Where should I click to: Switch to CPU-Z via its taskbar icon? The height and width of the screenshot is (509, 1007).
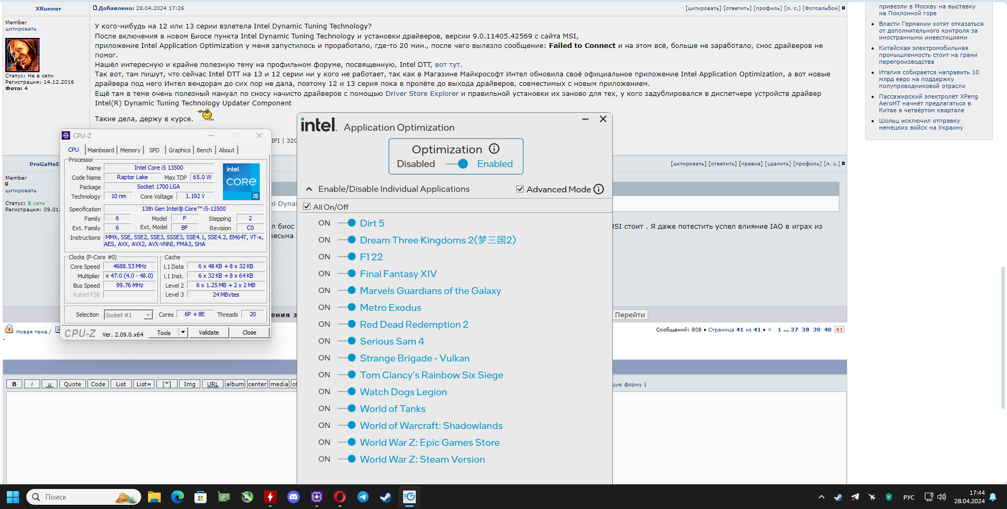point(317,497)
